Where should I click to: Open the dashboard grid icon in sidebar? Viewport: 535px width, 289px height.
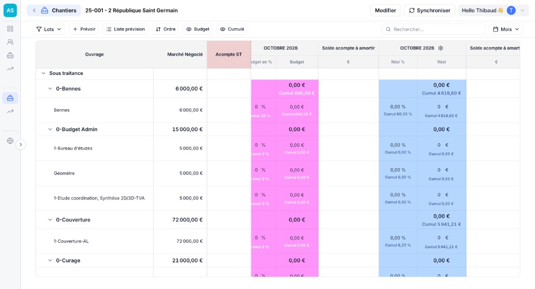click(x=10, y=29)
